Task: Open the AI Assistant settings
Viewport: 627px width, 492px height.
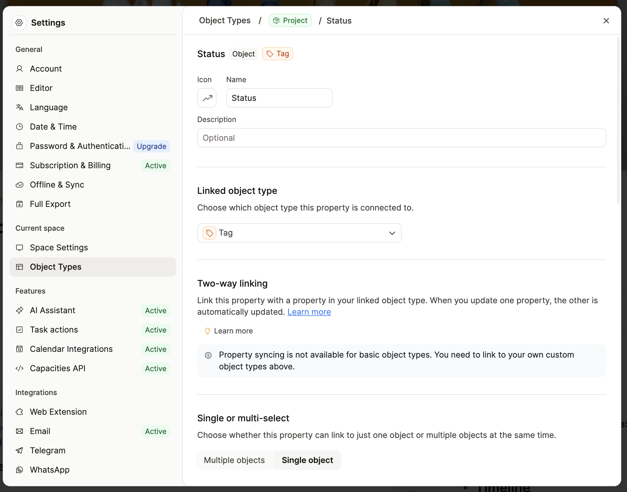Action: [x=53, y=310]
